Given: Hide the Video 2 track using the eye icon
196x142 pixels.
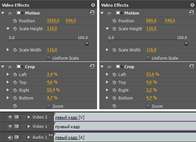Looking at the screenshot, I should pyautogui.click(x=10, y=117).
